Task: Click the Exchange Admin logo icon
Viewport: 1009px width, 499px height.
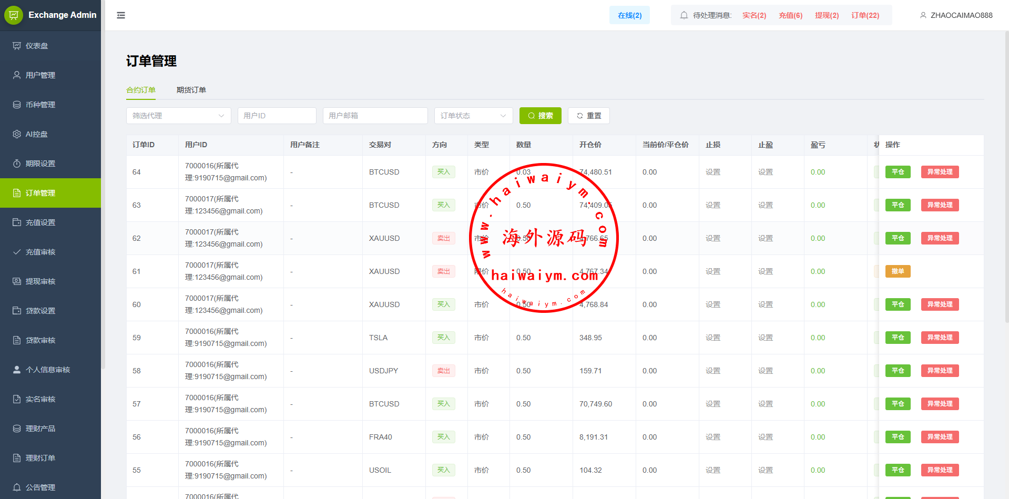Action: (x=14, y=15)
